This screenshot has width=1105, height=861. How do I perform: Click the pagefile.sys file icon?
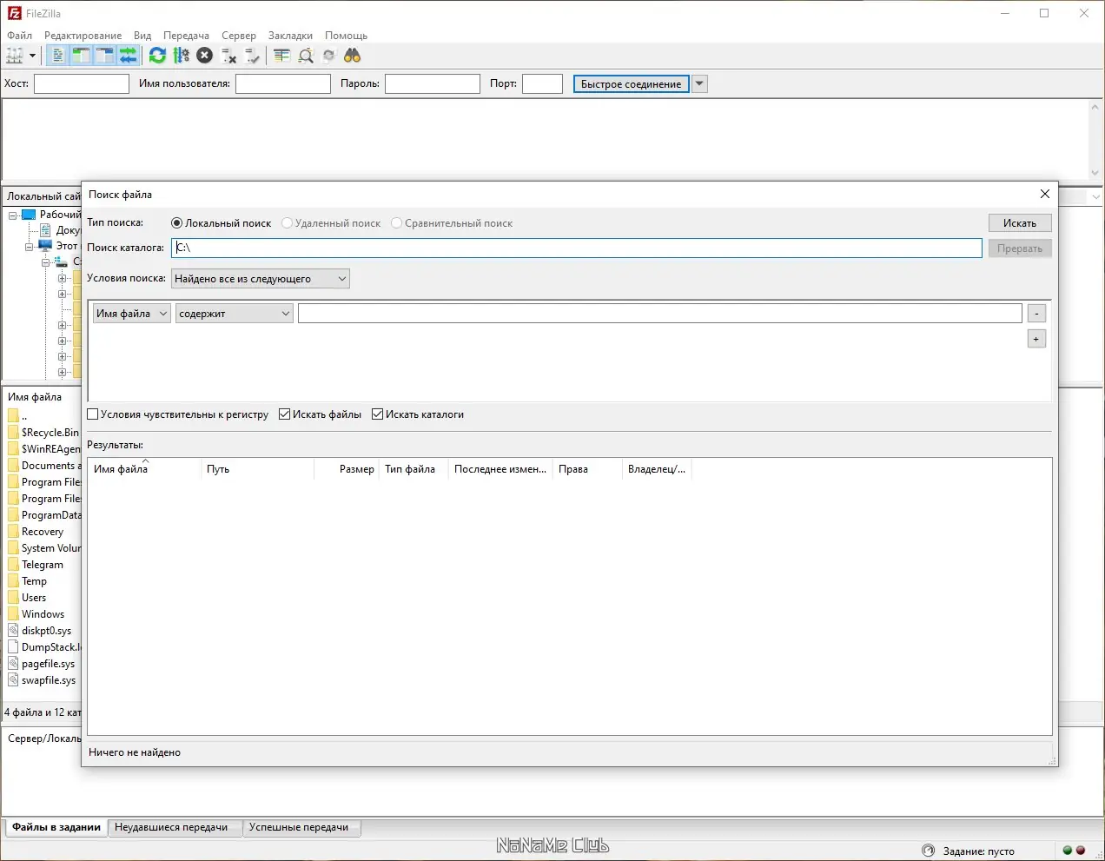coord(13,663)
